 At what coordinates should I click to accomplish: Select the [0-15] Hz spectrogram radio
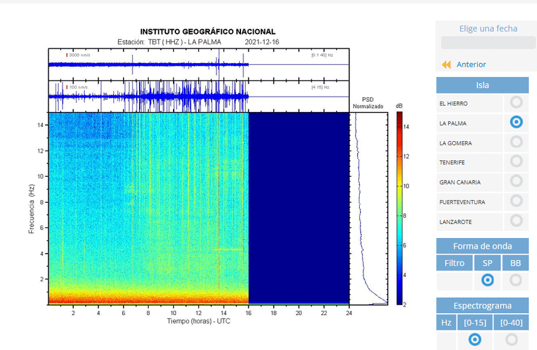(x=475, y=339)
